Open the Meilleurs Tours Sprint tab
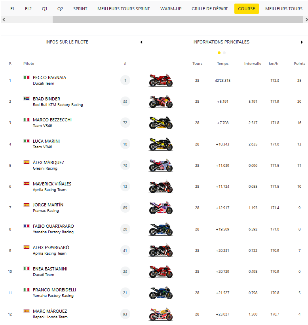 tap(124, 9)
